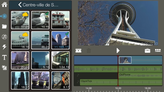Play the video preview
Image resolution: width=164 pixels, height=92 pixels.
tap(118, 51)
